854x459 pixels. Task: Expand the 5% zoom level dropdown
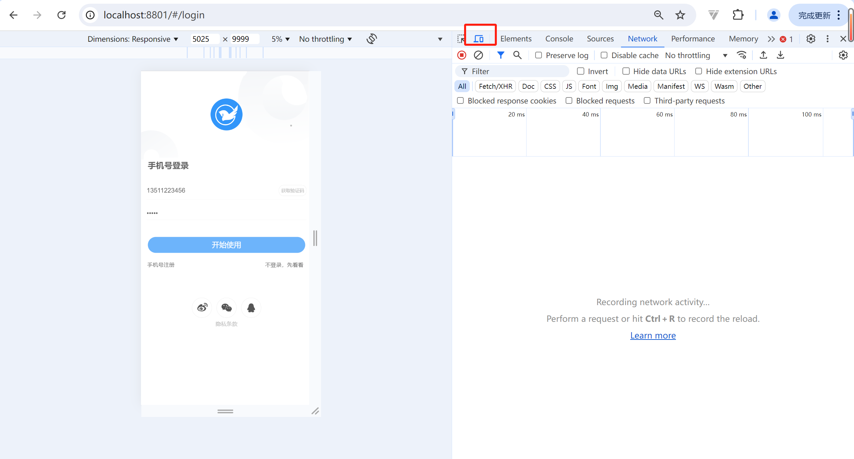pyautogui.click(x=280, y=39)
